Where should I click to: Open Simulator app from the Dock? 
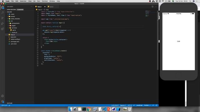[x=118, y=109]
